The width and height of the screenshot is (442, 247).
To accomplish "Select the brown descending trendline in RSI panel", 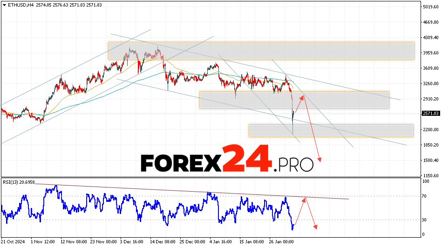I will 186,191.
